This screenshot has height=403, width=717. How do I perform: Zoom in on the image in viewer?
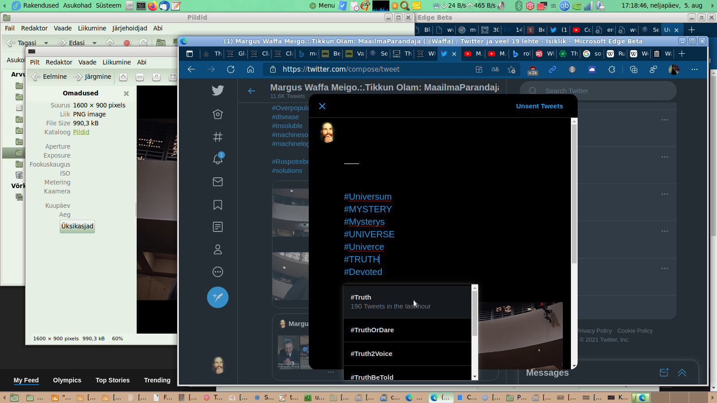click(123, 77)
